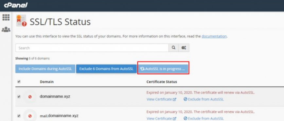Click domainname.xyz expired status message
The image size is (284, 121).
[201, 93]
